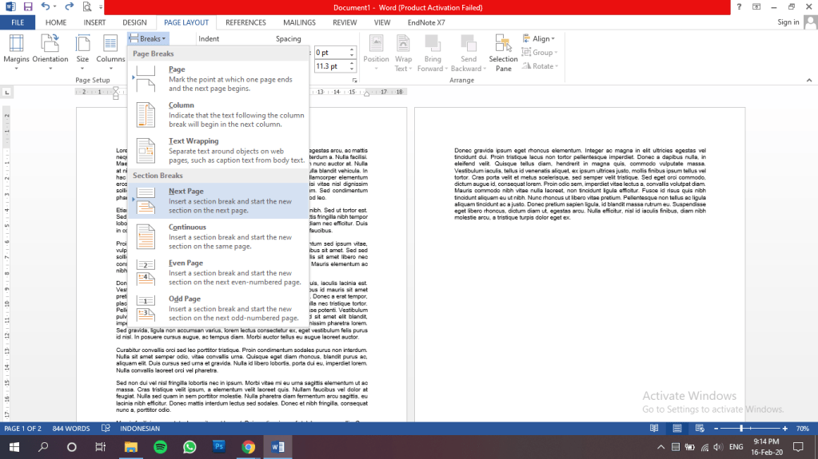The image size is (818, 459).
Task: Click Sign in link
Action: [788, 22]
